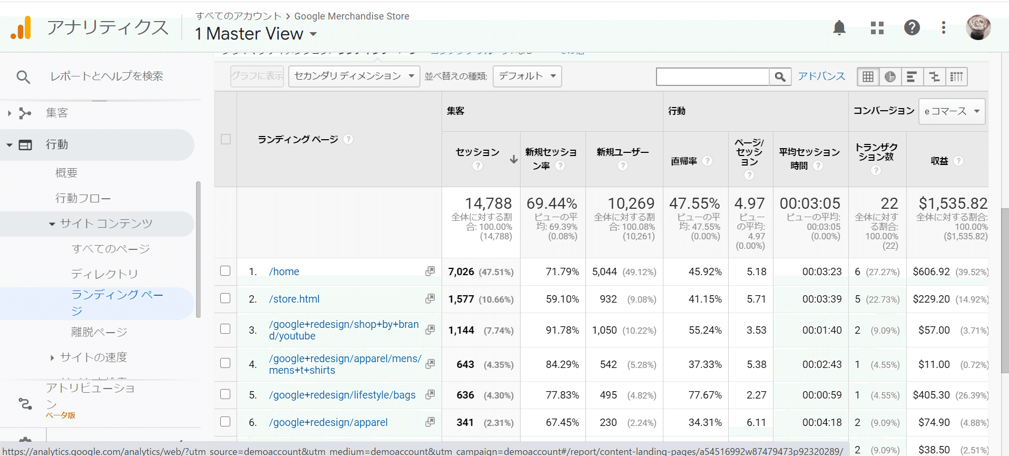Open /google+redesign/apparel page external icon
The height and width of the screenshot is (456, 1009).
tap(430, 422)
